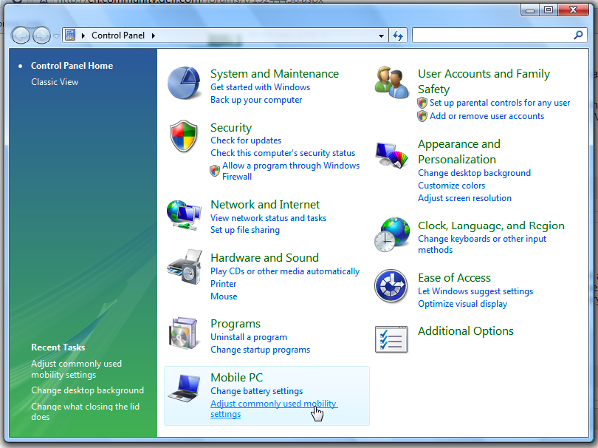Open the Mobile PC heading
The image size is (598, 448).
click(x=236, y=377)
